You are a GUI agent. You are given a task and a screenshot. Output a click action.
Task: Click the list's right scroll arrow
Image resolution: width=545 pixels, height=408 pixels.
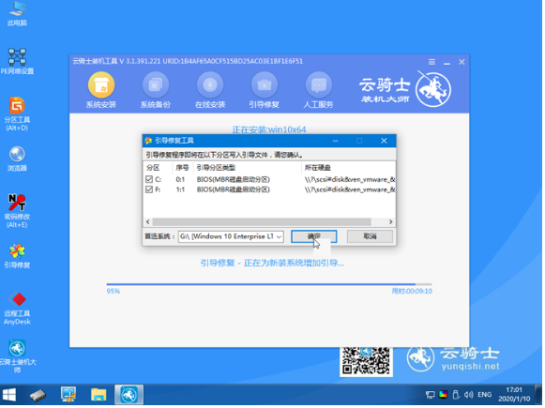pyautogui.click(x=390, y=221)
